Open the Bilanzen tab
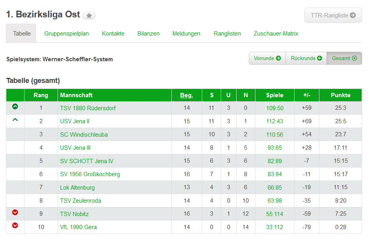368x239 pixels. pos(148,34)
